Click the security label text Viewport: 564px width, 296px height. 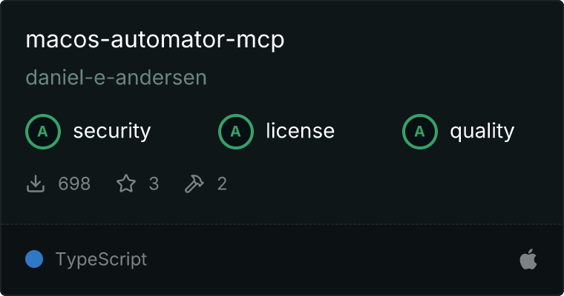coord(112,131)
